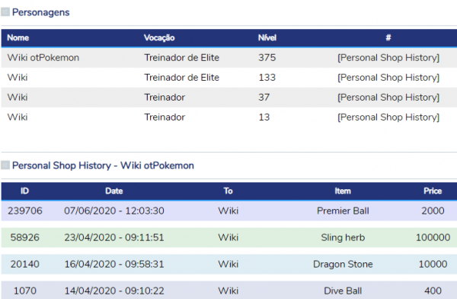Click the Item column header
This screenshot has width=457, height=299.
[x=343, y=191]
